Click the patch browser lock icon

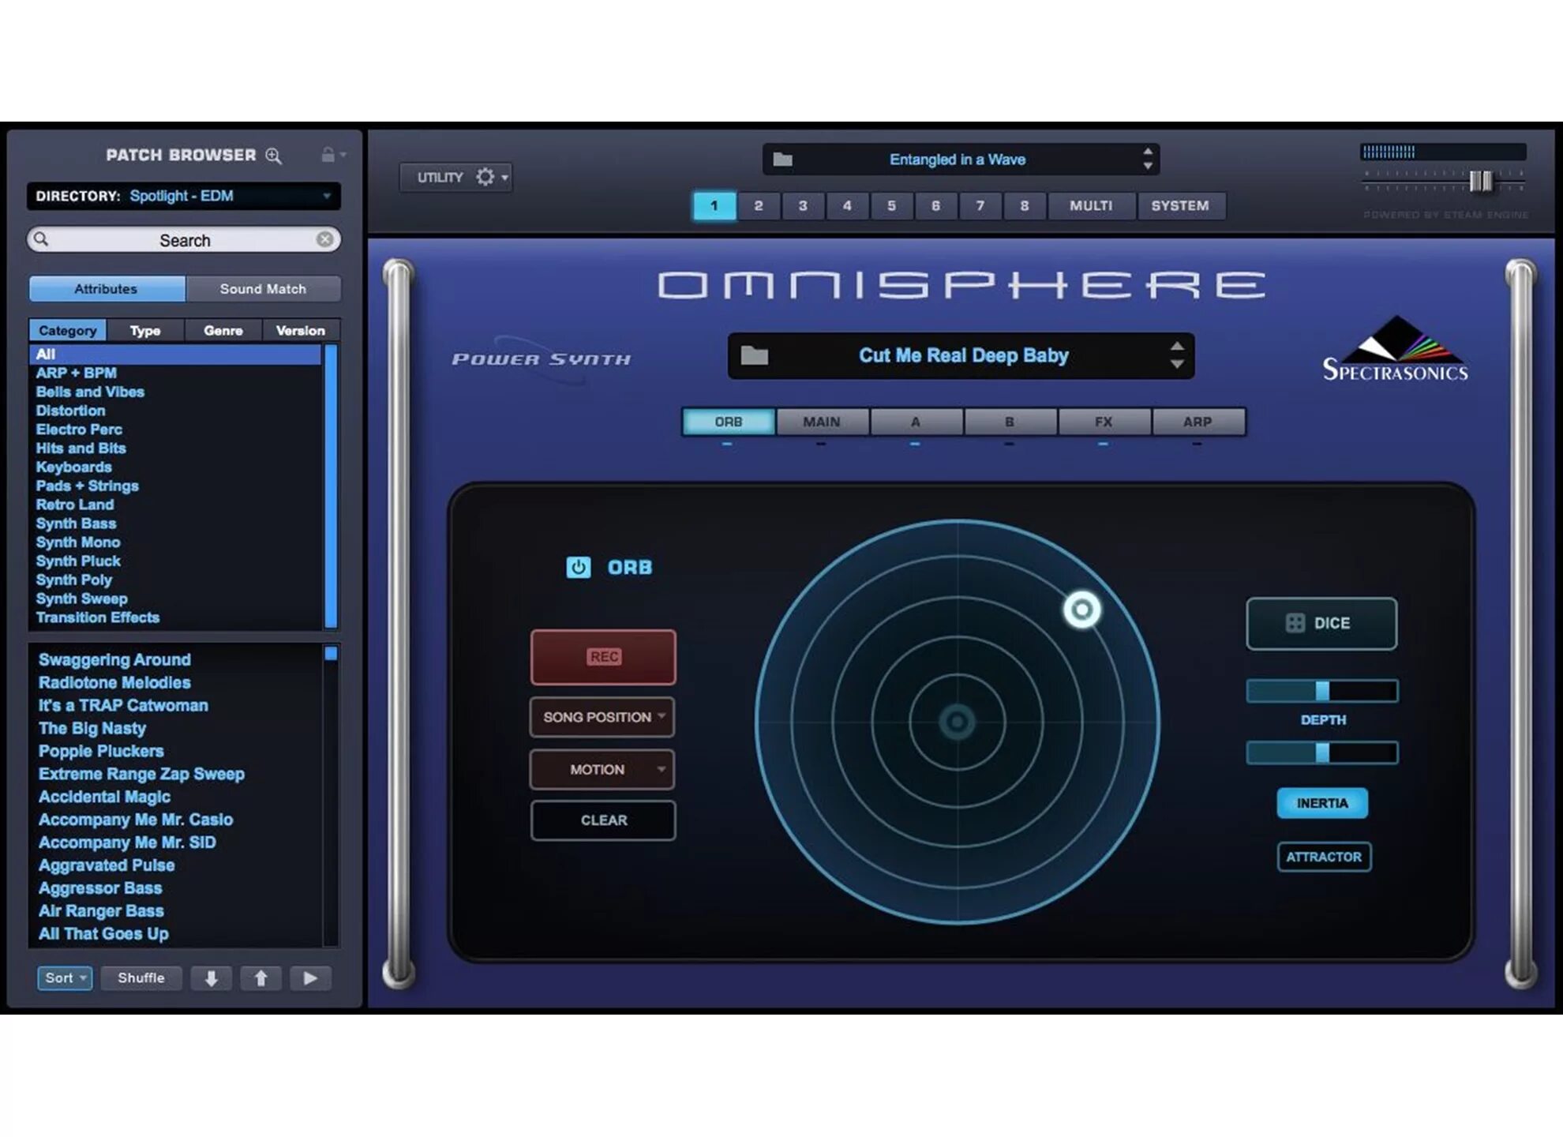coord(328,155)
